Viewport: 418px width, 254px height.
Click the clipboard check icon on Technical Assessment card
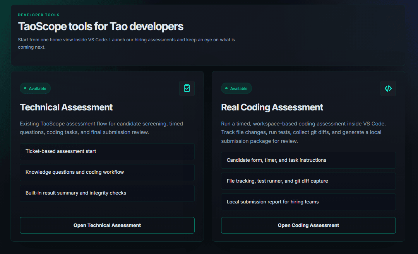187,88
